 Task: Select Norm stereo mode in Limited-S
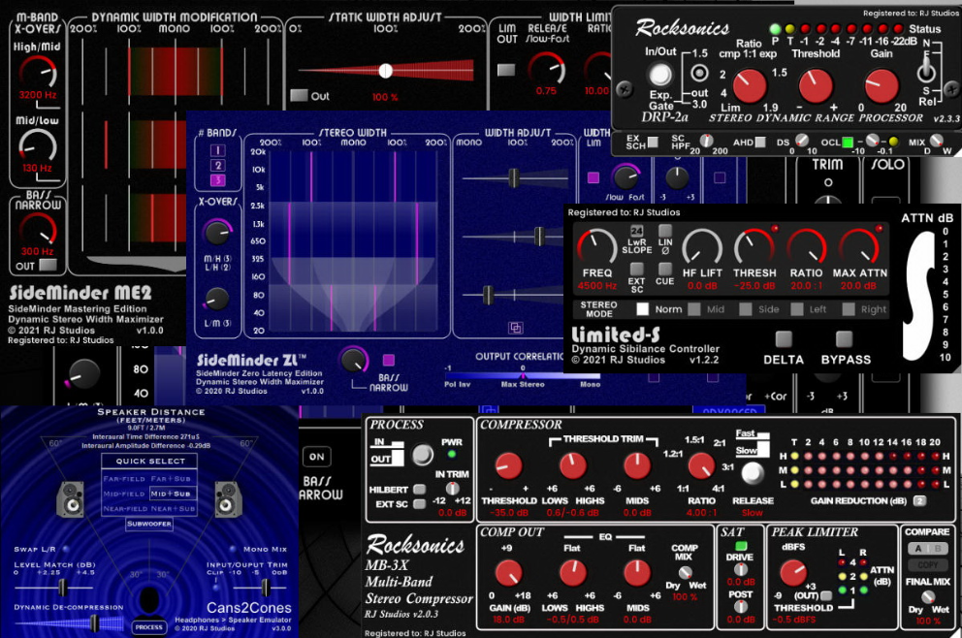(x=642, y=309)
